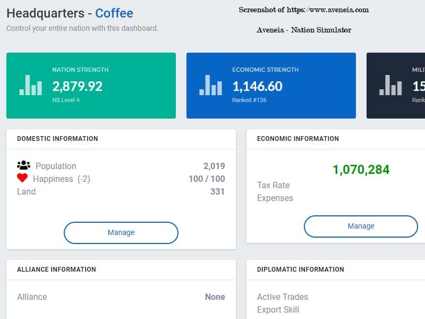The image size is (425, 319).
Task: Click the Active Trades row
Action: click(x=283, y=297)
